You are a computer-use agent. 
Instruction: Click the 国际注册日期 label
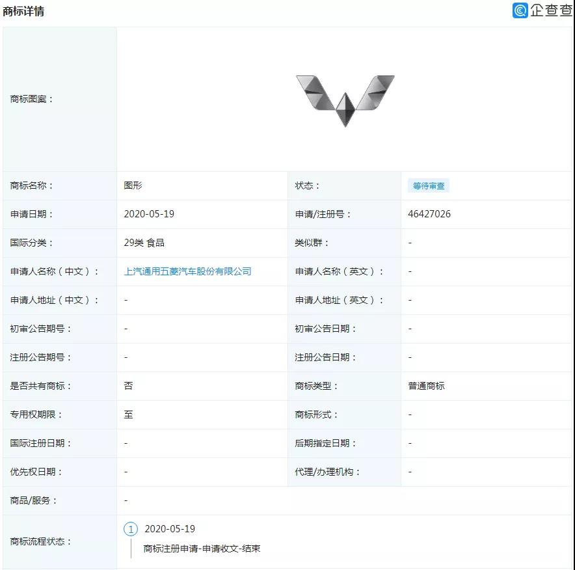click(x=41, y=443)
